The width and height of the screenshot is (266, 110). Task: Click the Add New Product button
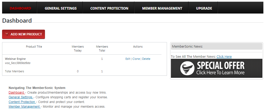click(x=24, y=34)
